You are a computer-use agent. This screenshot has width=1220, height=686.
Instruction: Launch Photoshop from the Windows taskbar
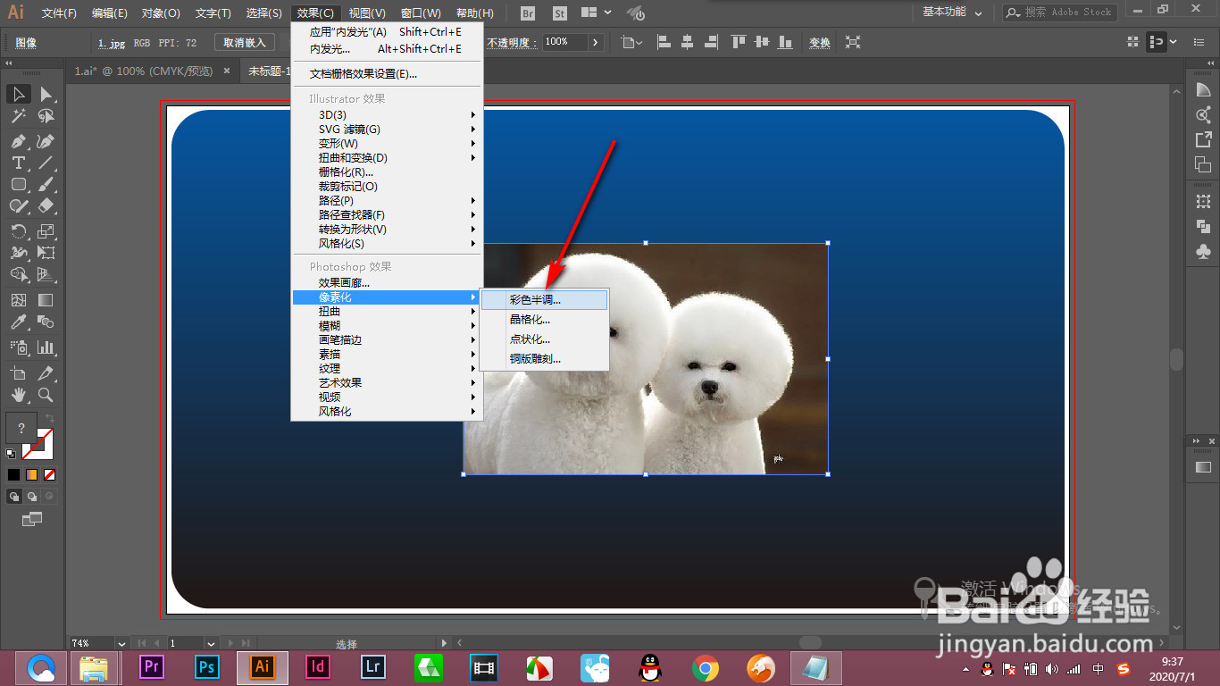(205, 667)
